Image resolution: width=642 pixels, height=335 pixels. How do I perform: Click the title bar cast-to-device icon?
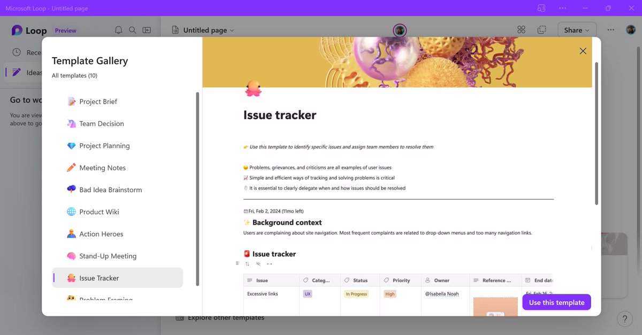[541, 8]
